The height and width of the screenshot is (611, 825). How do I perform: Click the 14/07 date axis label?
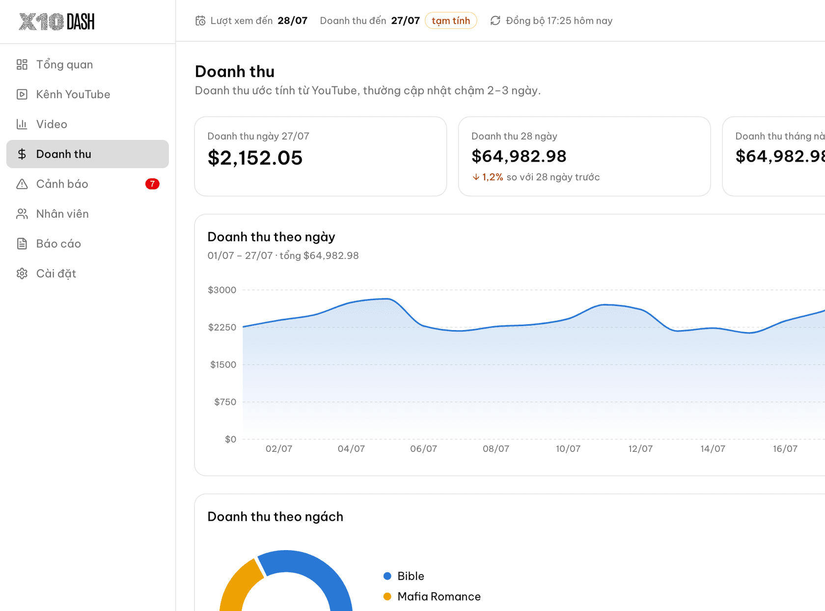pyautogui.click(x=713, y=448)
